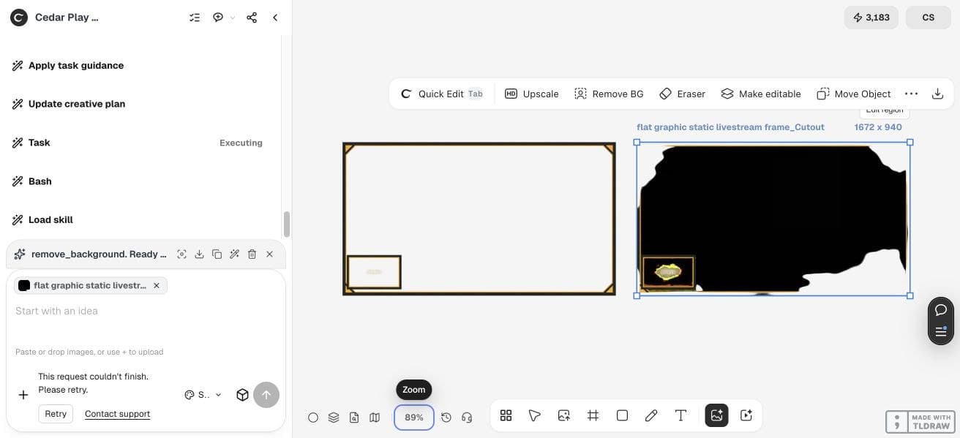
Task: Open the history clock icon
Action: tap(446, 418)
